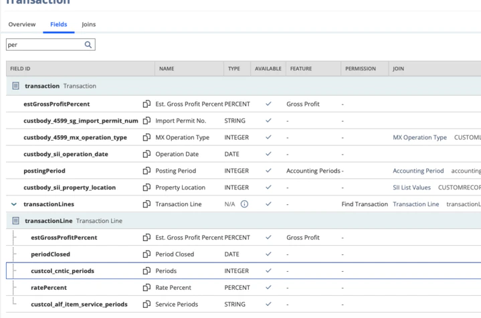
Task: Open the Accounting Period join link
Action: (x=418, y=171)
